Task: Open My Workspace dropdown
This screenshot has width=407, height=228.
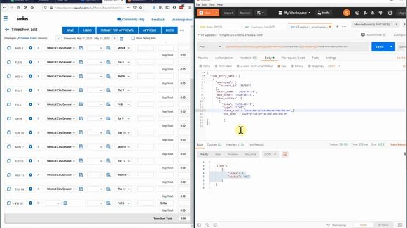Action: tap(294, 13)
